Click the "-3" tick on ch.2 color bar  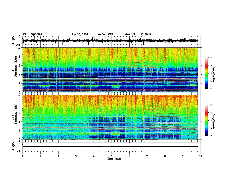pyautogui.click(x=211, y=105)
